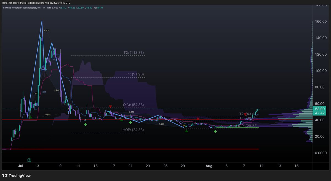The height and width of the screenshot is (181, 331).
Task: Select the green triangle marker under the July candles
Action: tap(31, 117)
